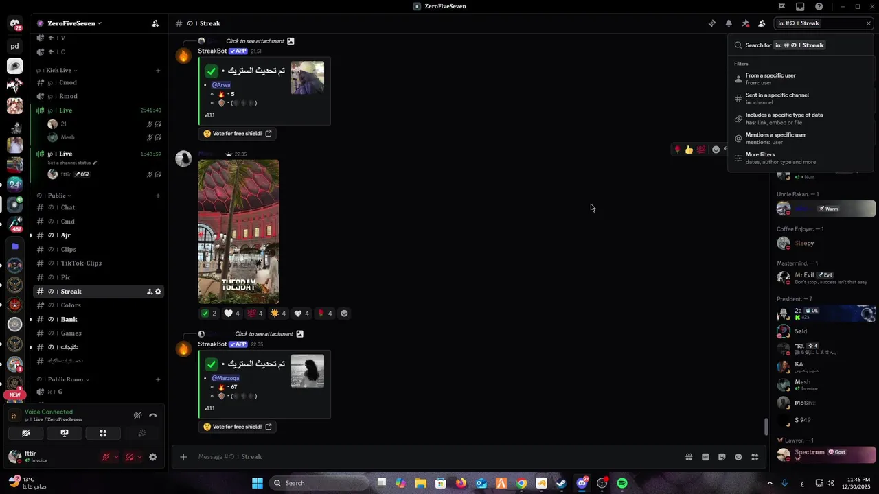Open the Cmd text channel
The image size is (879, 494).
tap(98, 222)
